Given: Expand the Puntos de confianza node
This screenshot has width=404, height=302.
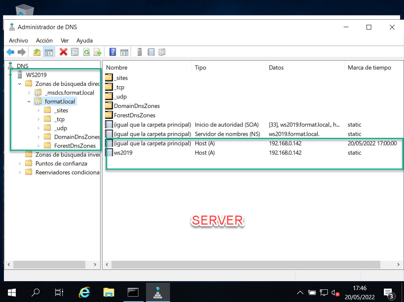Looking at the screenshot, I should tap(20, 164).
